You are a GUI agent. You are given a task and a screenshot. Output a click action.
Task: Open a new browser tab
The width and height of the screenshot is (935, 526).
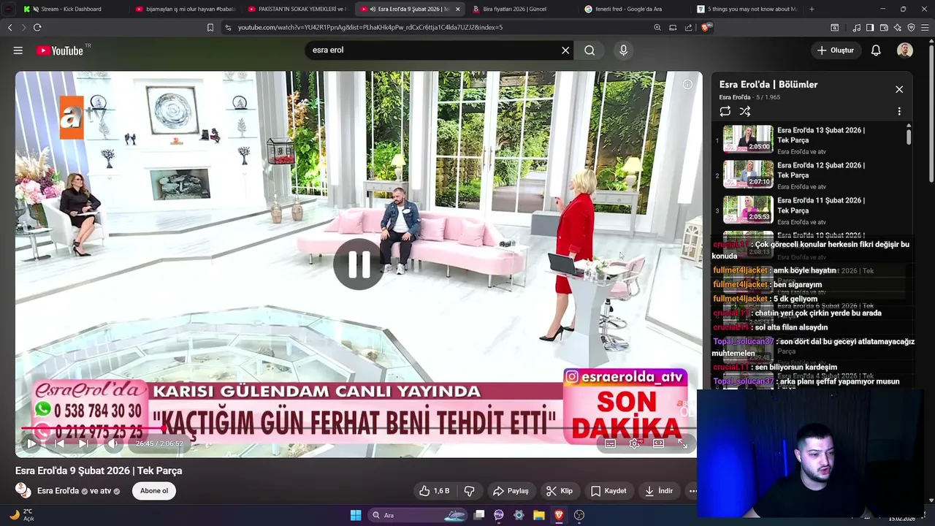812,9
